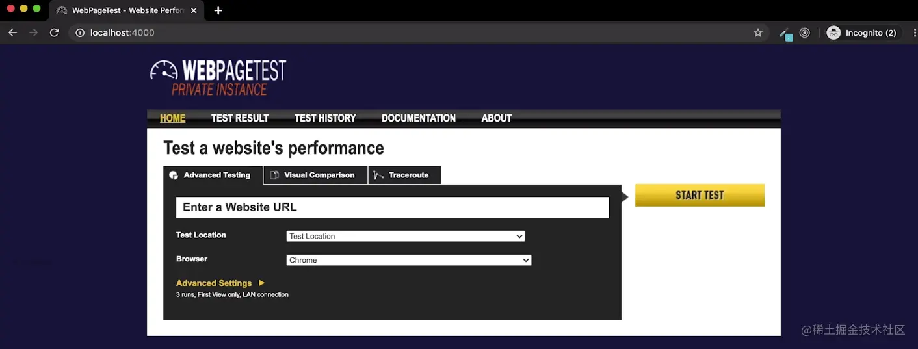Open the Test Location dropdown
This screenshot has width=918, height=349.
tap(406, 236)
